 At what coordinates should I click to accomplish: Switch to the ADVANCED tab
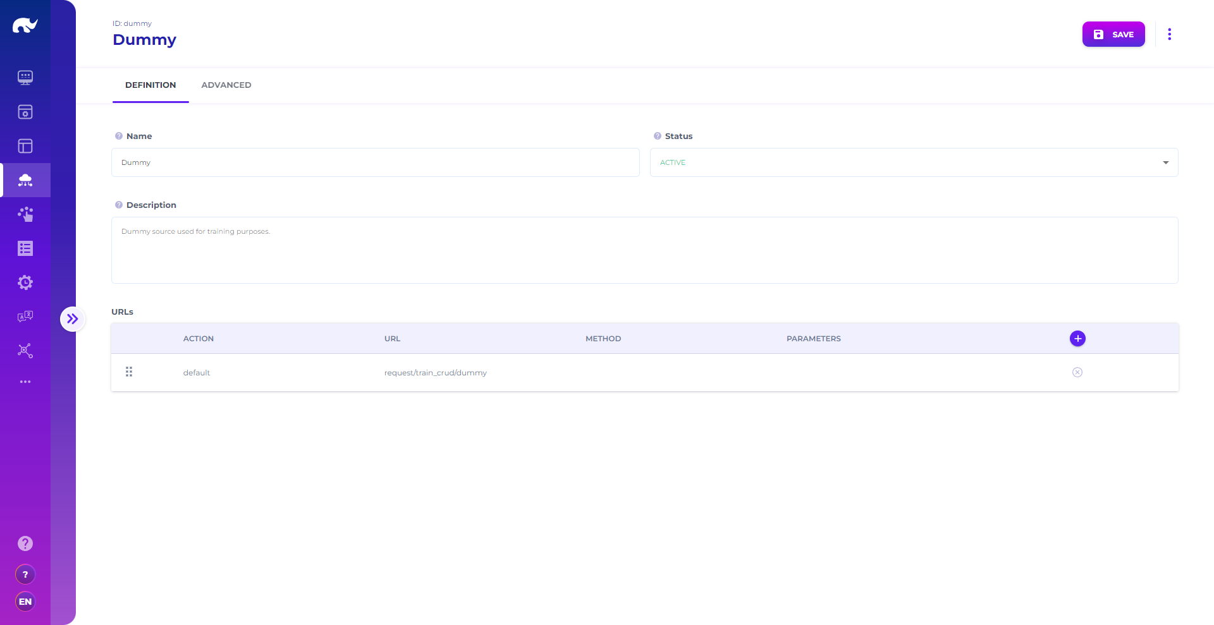click(226, 85)
